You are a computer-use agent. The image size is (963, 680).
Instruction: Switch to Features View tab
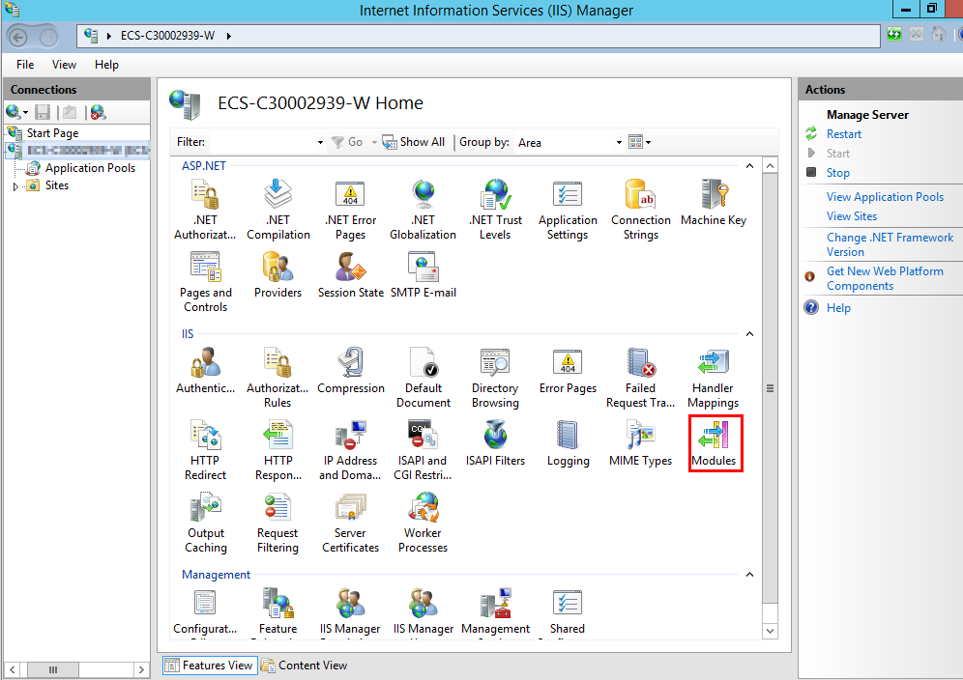210,666
